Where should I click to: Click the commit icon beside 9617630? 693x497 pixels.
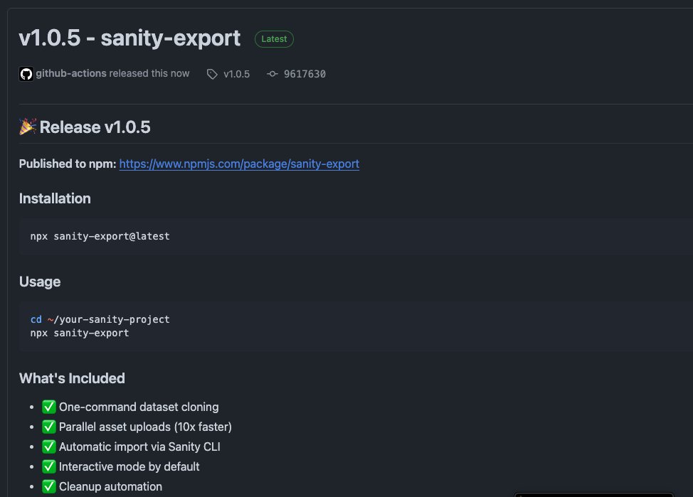[x=273, y=74]
